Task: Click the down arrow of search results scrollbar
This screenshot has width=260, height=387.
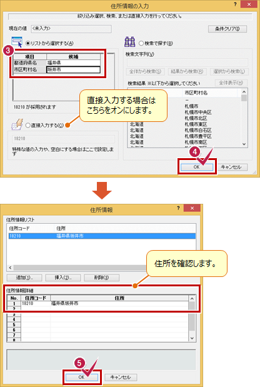Action: pyautogui.click(x=244, y=144)
